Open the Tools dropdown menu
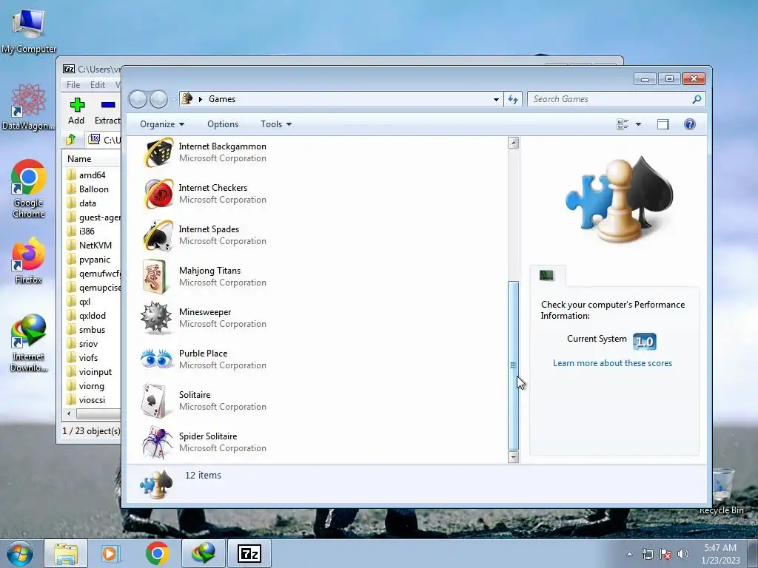Image resolution: width=758 pixels, height=568 pixels. [x=276, y=124]
